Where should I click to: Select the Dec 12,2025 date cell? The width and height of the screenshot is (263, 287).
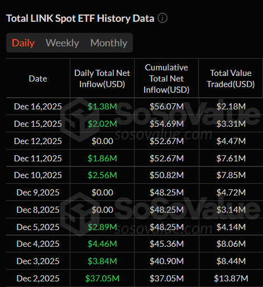[x=38, y=141]
